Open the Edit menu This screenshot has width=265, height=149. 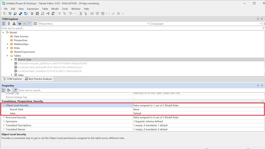(x=13, y=9)
